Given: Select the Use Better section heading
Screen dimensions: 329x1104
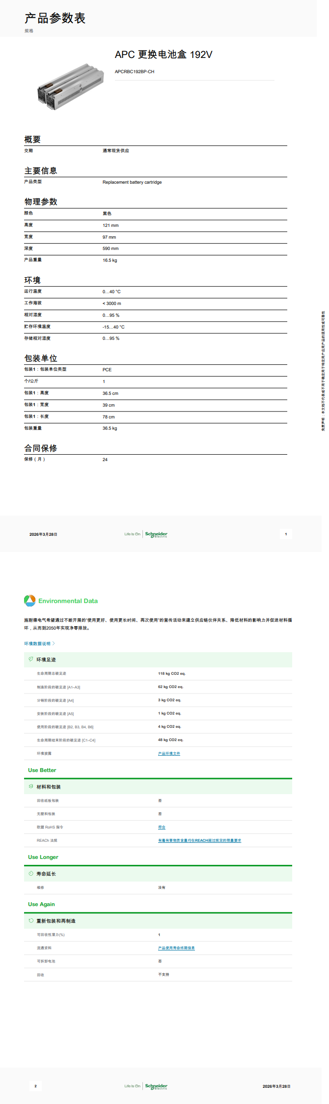Looking at the screenshot, I should (42, 770).
